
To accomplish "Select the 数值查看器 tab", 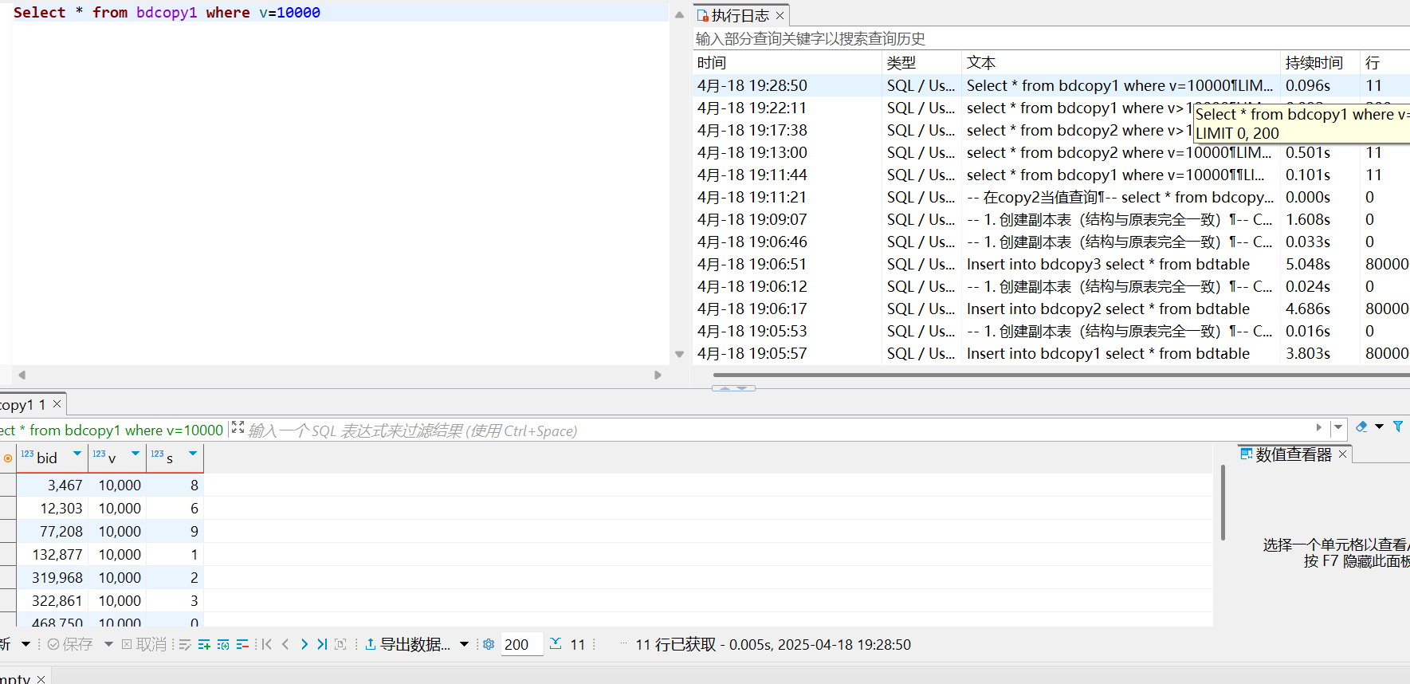I will coord(1294,454).
